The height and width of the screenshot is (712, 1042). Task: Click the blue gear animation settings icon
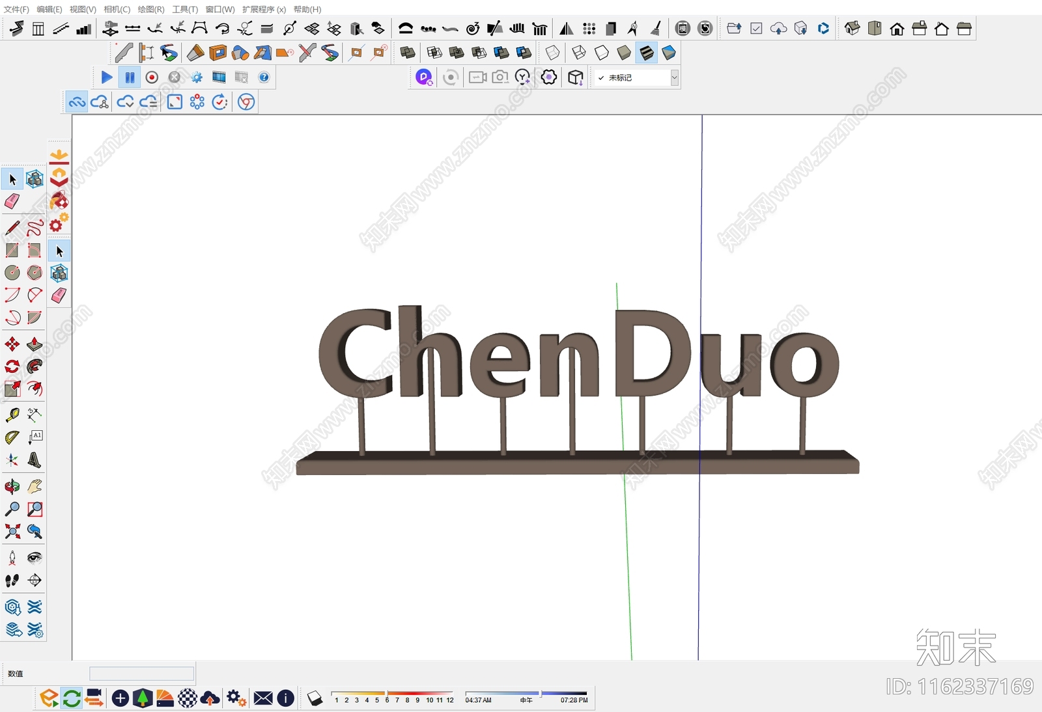pyautogui.click(x=197, y=77)
